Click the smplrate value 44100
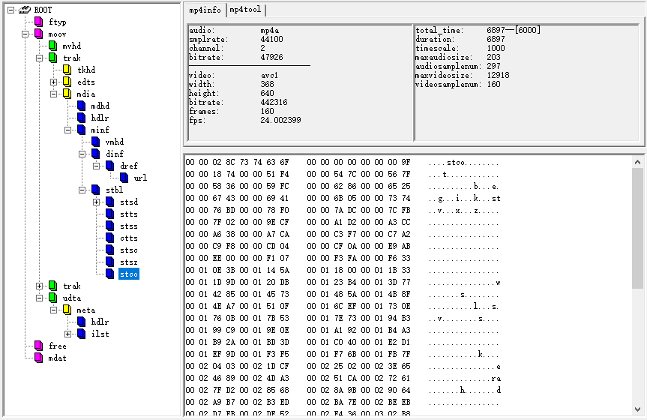Image resolution: width=647 pixels, height=420 pixels. tap(271, 39)
